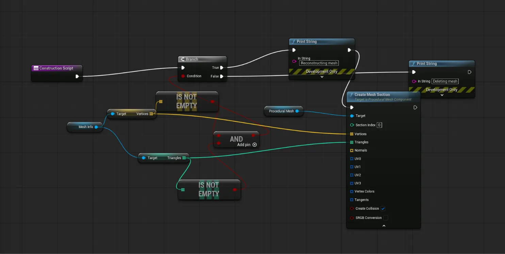Click Deleting mesh Print String input exec pin
The image size is (505, 254).
point(414,72)
